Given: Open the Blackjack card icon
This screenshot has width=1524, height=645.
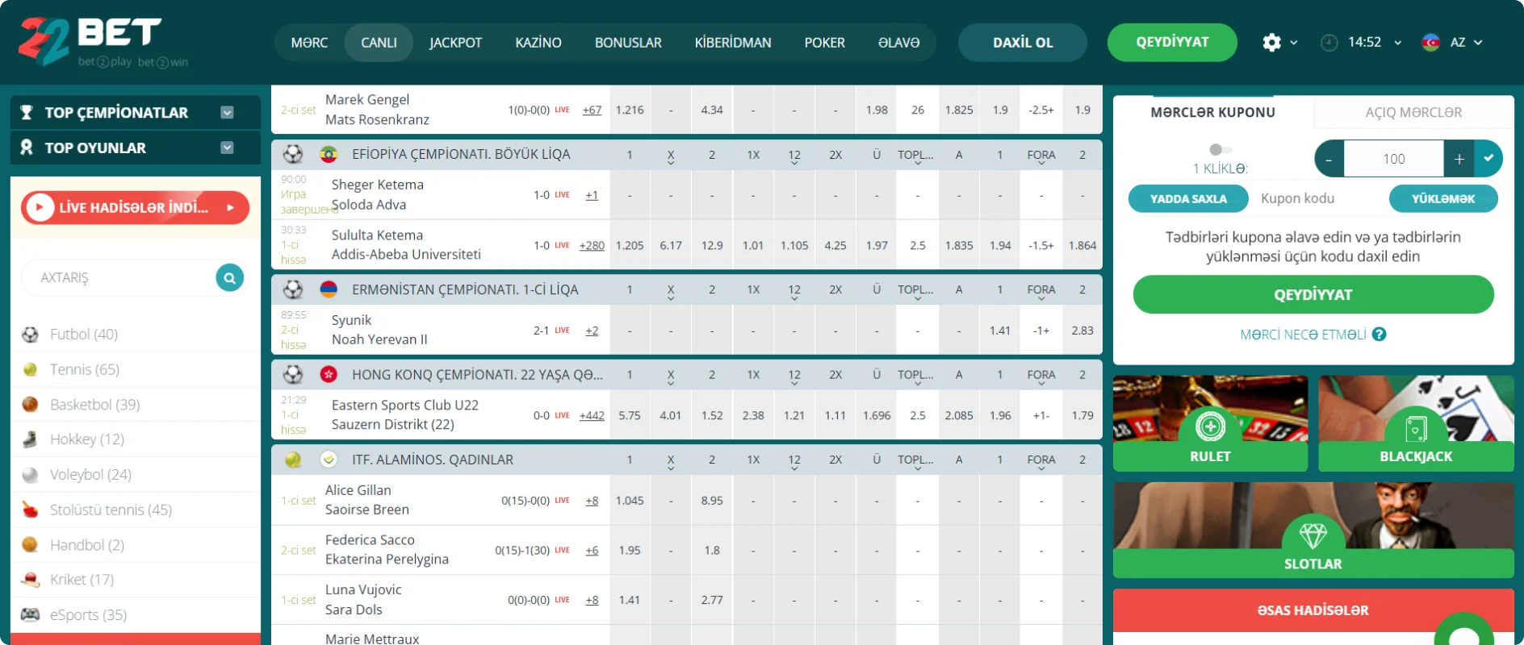Looking at the screenshot, I should tap(1416, 428).
